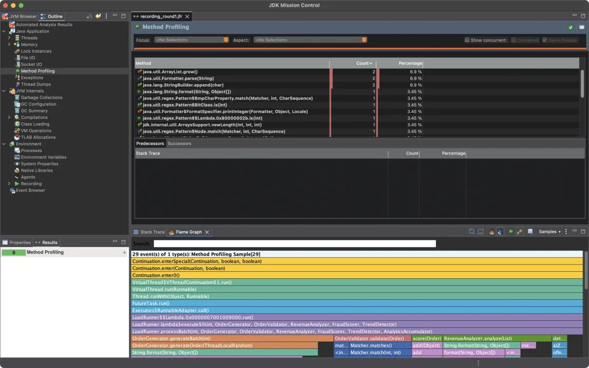
Task: Click inside the flame graph Search field
Action: click(x=294, y=243)
